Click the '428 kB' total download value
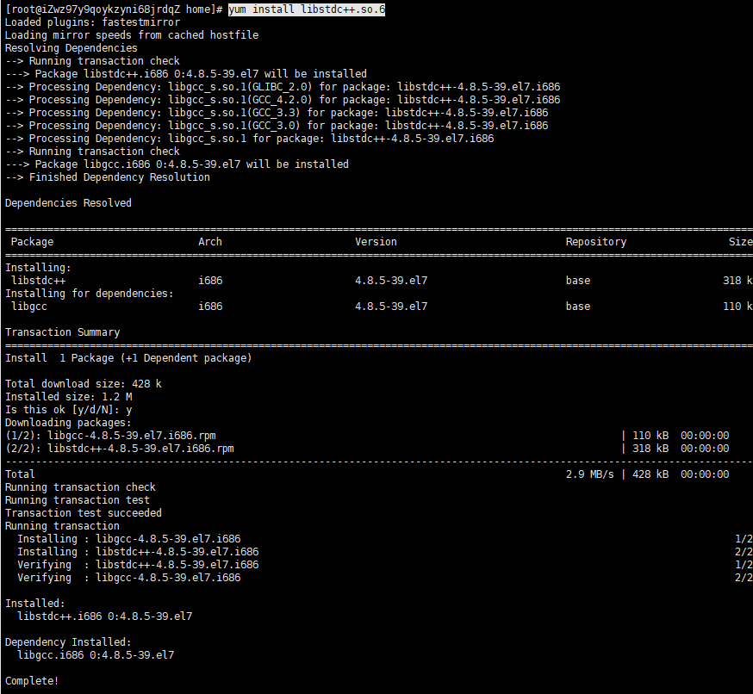The height and width of the screenshot is (694, 753). [650, 474]
